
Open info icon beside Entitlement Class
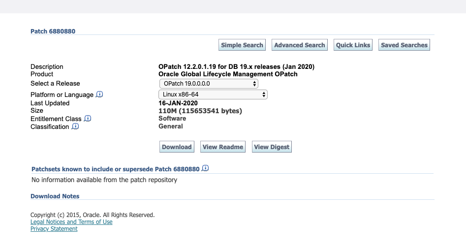[x=88, y=118]
